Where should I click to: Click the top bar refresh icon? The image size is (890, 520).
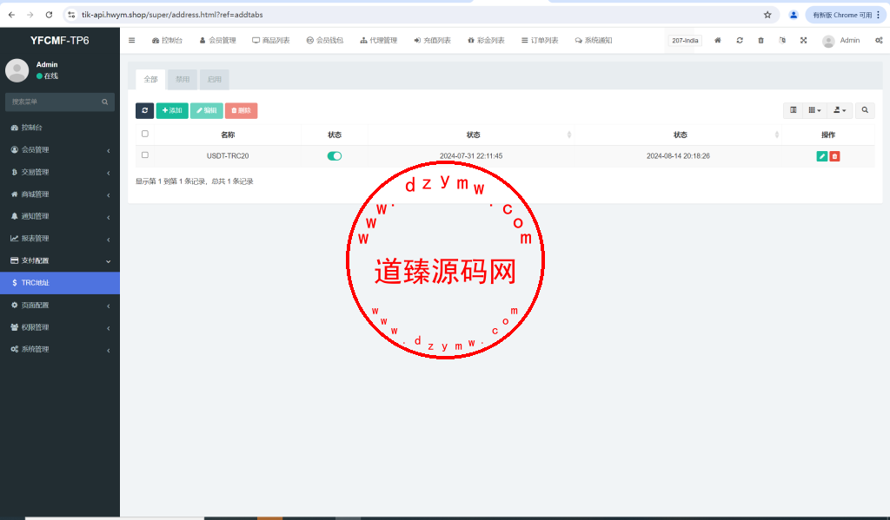pyautogui.click(x=740, y=40)
